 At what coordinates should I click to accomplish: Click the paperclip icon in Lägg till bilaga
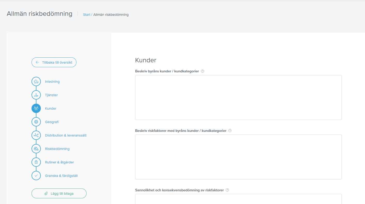click(x=46, y=193)
